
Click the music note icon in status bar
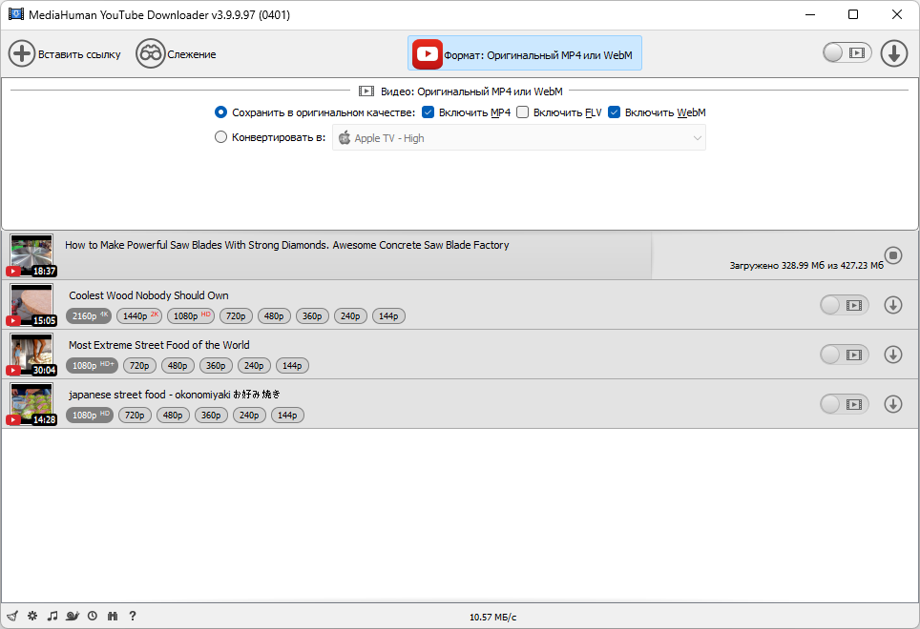click(52, 616)
